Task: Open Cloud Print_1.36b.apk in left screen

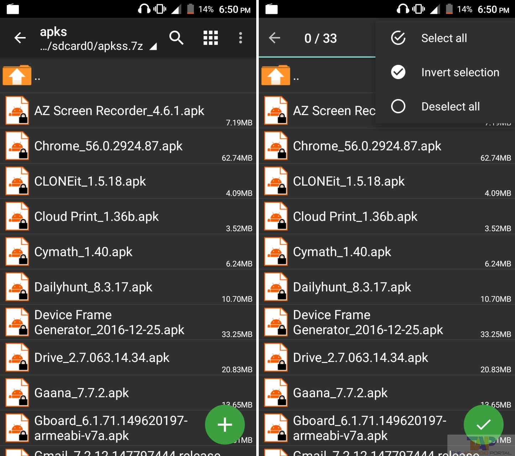Action: pyautogui.click(x=128, y=216)
